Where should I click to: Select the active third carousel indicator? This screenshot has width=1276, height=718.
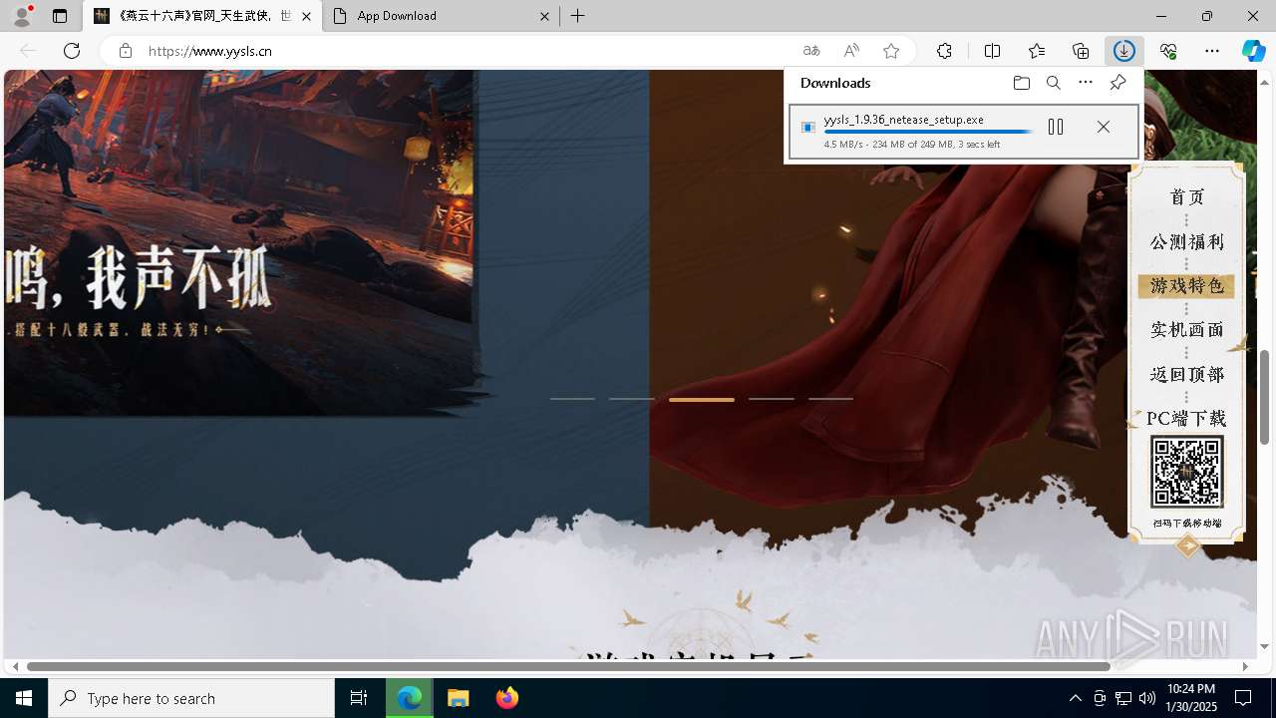[702, 399]
